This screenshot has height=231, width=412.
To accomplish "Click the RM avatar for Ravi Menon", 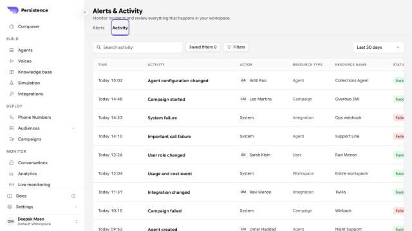I will [243, 192].
